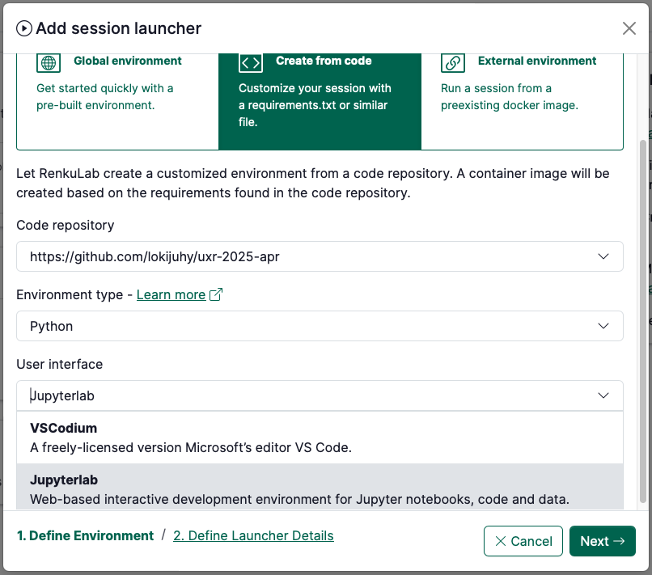Click the play icon beside Add session launcher

pyautogui.click(x=24, y=28)
